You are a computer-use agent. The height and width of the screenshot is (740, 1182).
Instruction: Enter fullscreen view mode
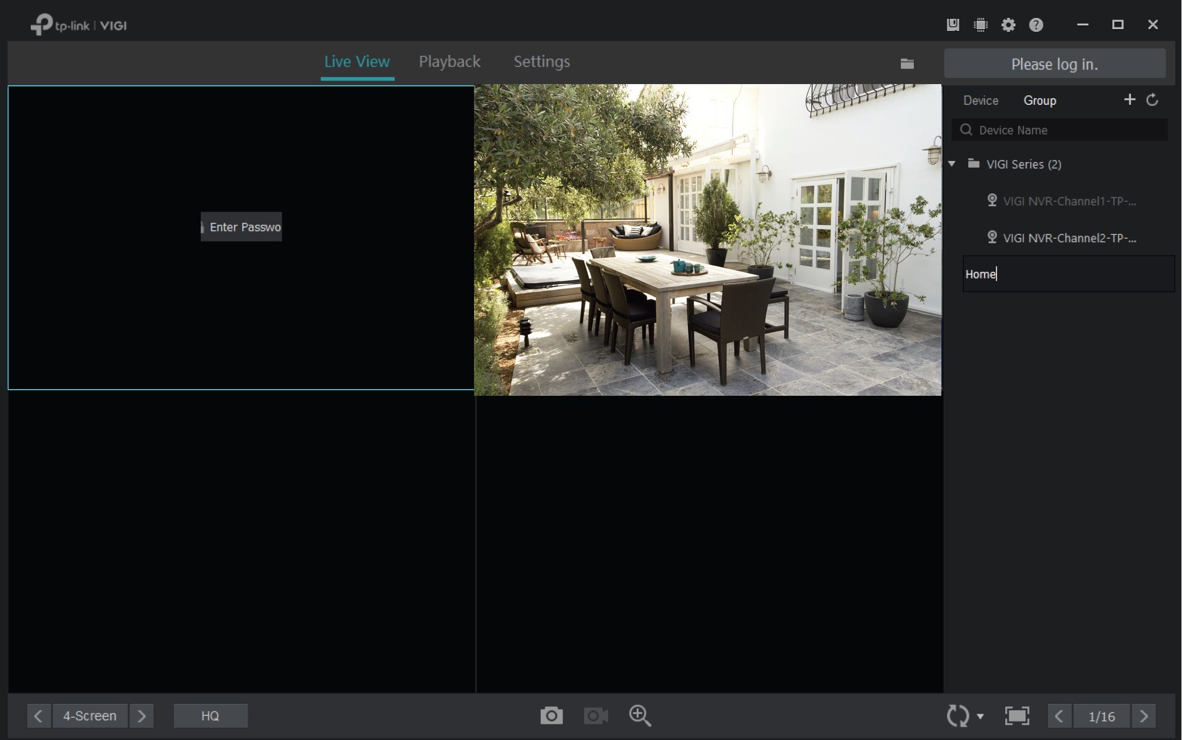[1017, 716]
